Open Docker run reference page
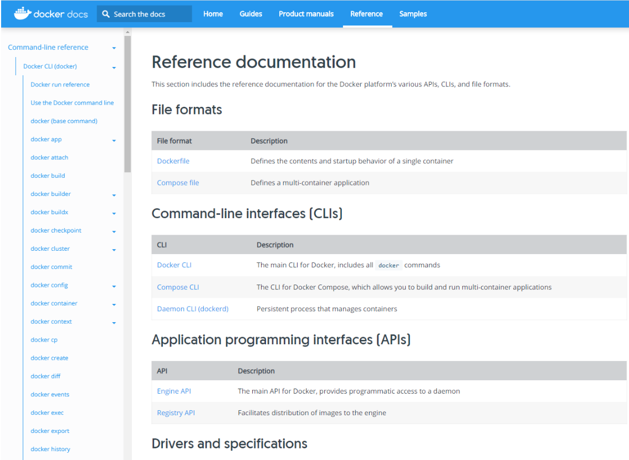Viewport: 629px width, 460px height. click(x=60, y=85)
